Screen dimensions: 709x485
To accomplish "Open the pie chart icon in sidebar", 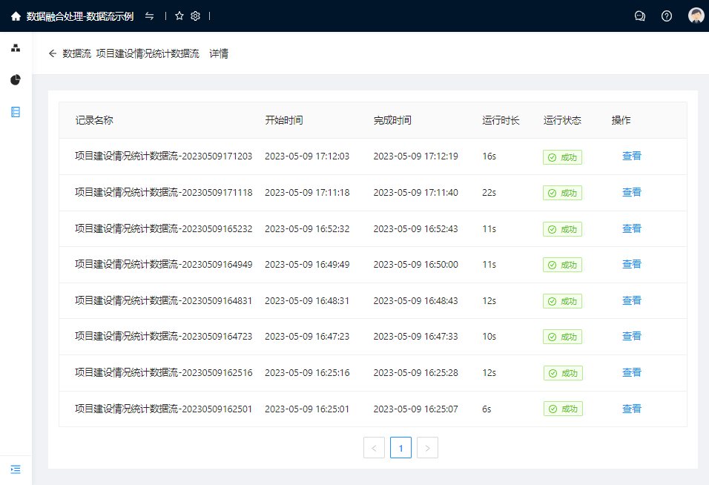I will point(16,80).
